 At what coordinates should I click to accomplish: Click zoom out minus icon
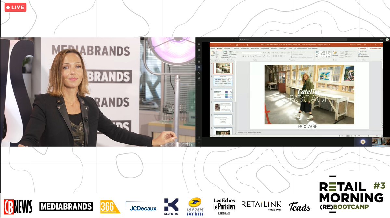pos(362,136)
